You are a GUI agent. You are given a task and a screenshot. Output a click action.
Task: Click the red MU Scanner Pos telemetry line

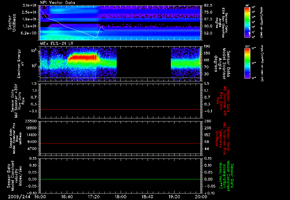click(120, 144)
